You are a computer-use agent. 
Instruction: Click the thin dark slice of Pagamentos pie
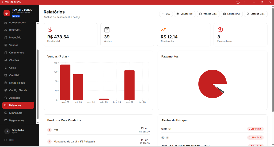(x=222, y=91)
